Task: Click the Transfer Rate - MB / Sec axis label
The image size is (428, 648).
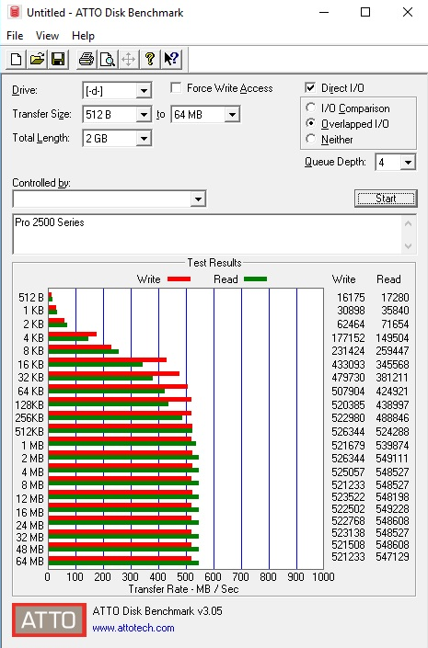Action: tap(183, 589)
